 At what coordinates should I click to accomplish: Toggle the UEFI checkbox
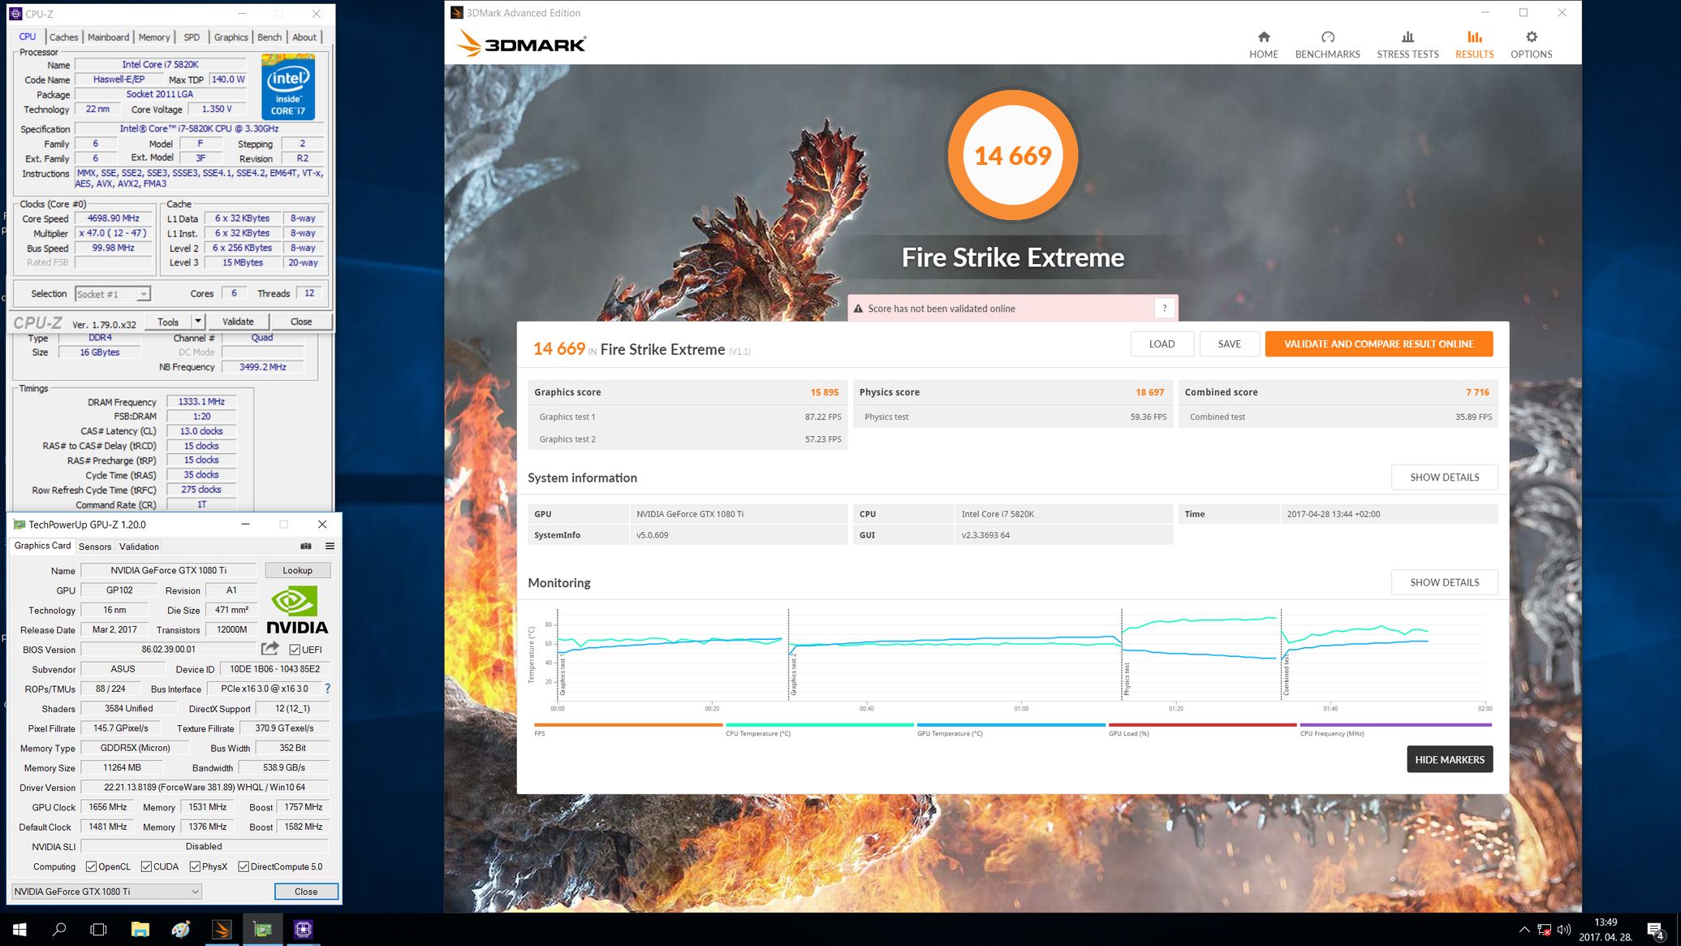tap(295, 650)
